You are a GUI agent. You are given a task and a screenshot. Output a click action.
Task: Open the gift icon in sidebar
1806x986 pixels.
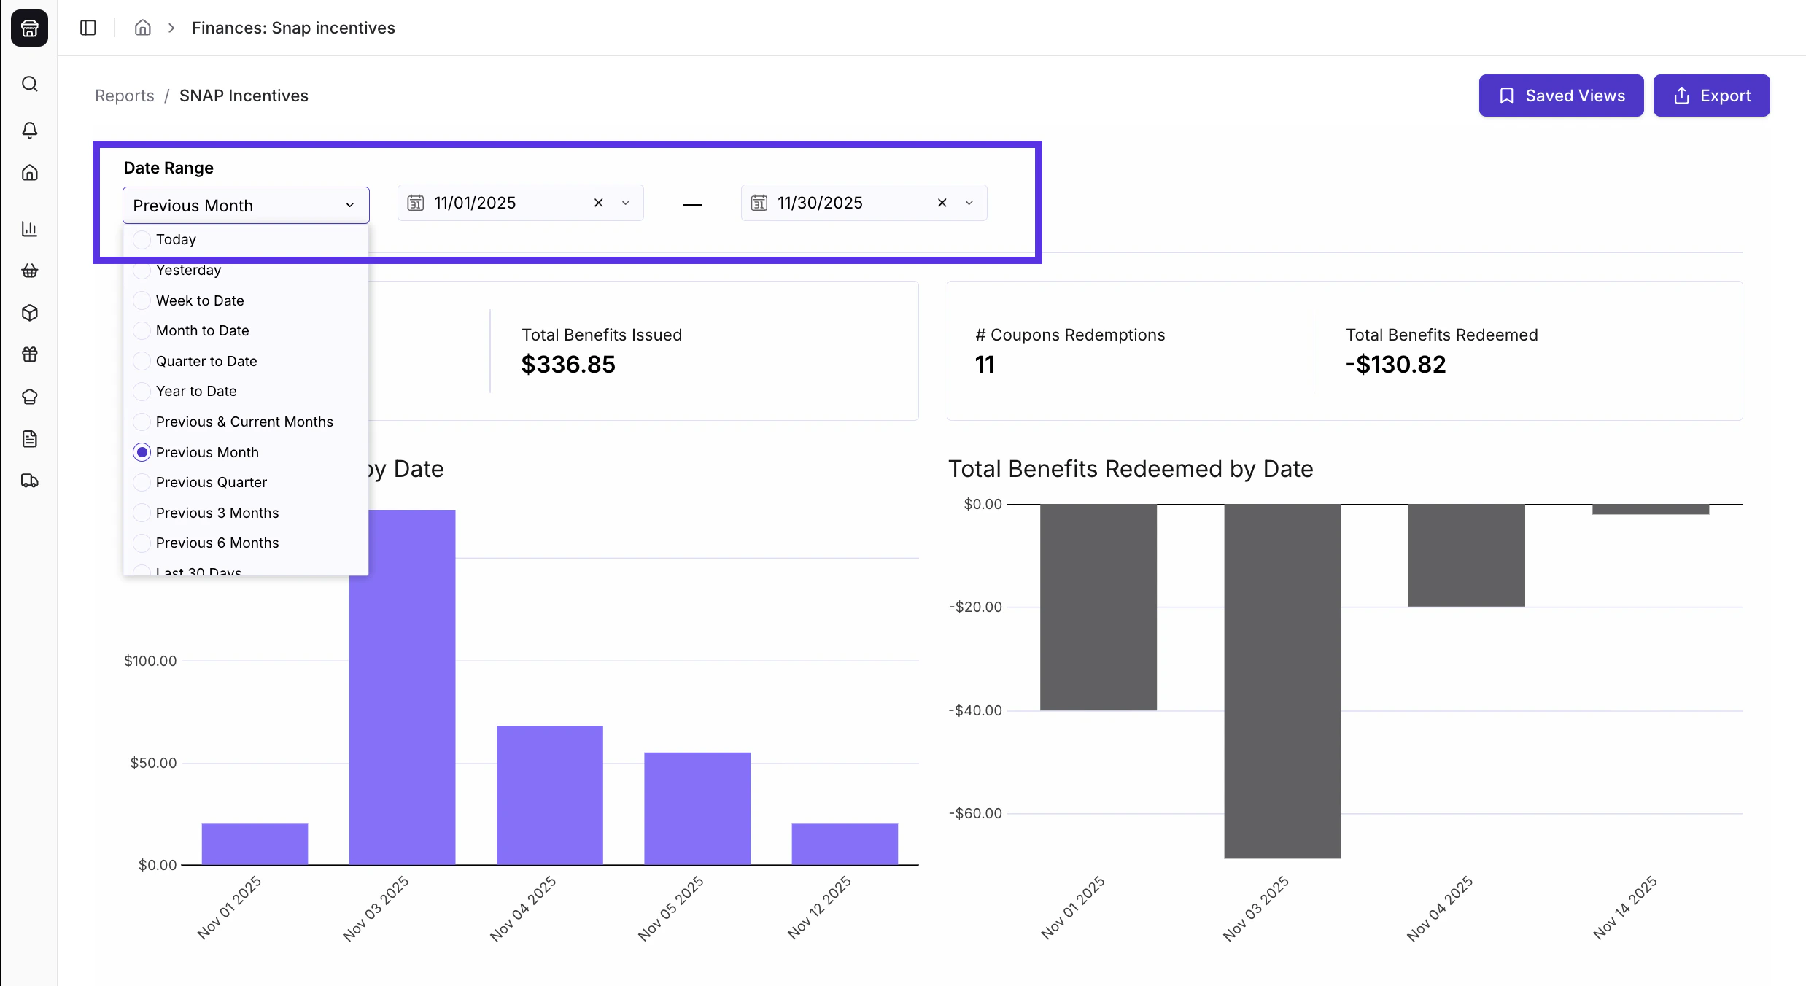[30, 354]
